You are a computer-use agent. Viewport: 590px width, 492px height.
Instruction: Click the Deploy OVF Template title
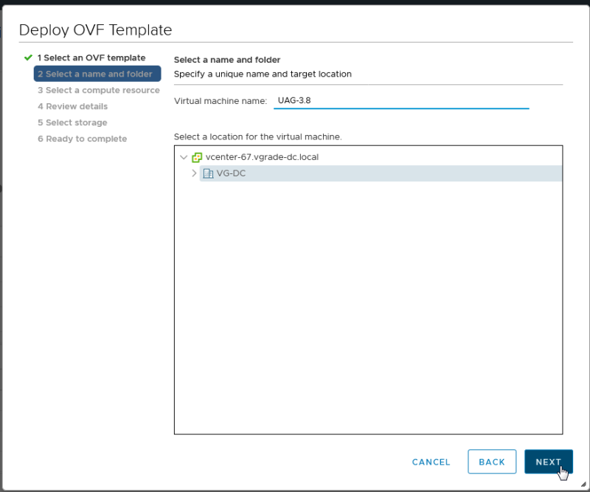[x=95, y=30]
